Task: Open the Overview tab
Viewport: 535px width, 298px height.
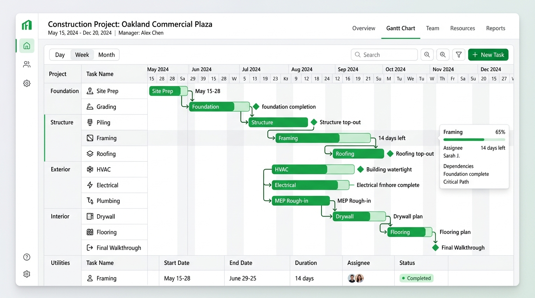Action: click(x=364, y=28)
